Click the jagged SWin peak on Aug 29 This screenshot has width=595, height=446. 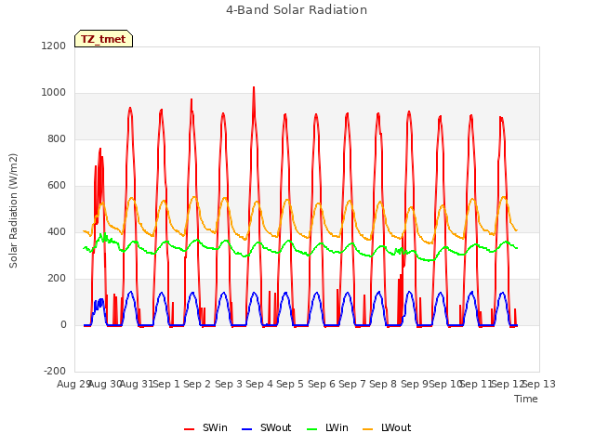100,150
